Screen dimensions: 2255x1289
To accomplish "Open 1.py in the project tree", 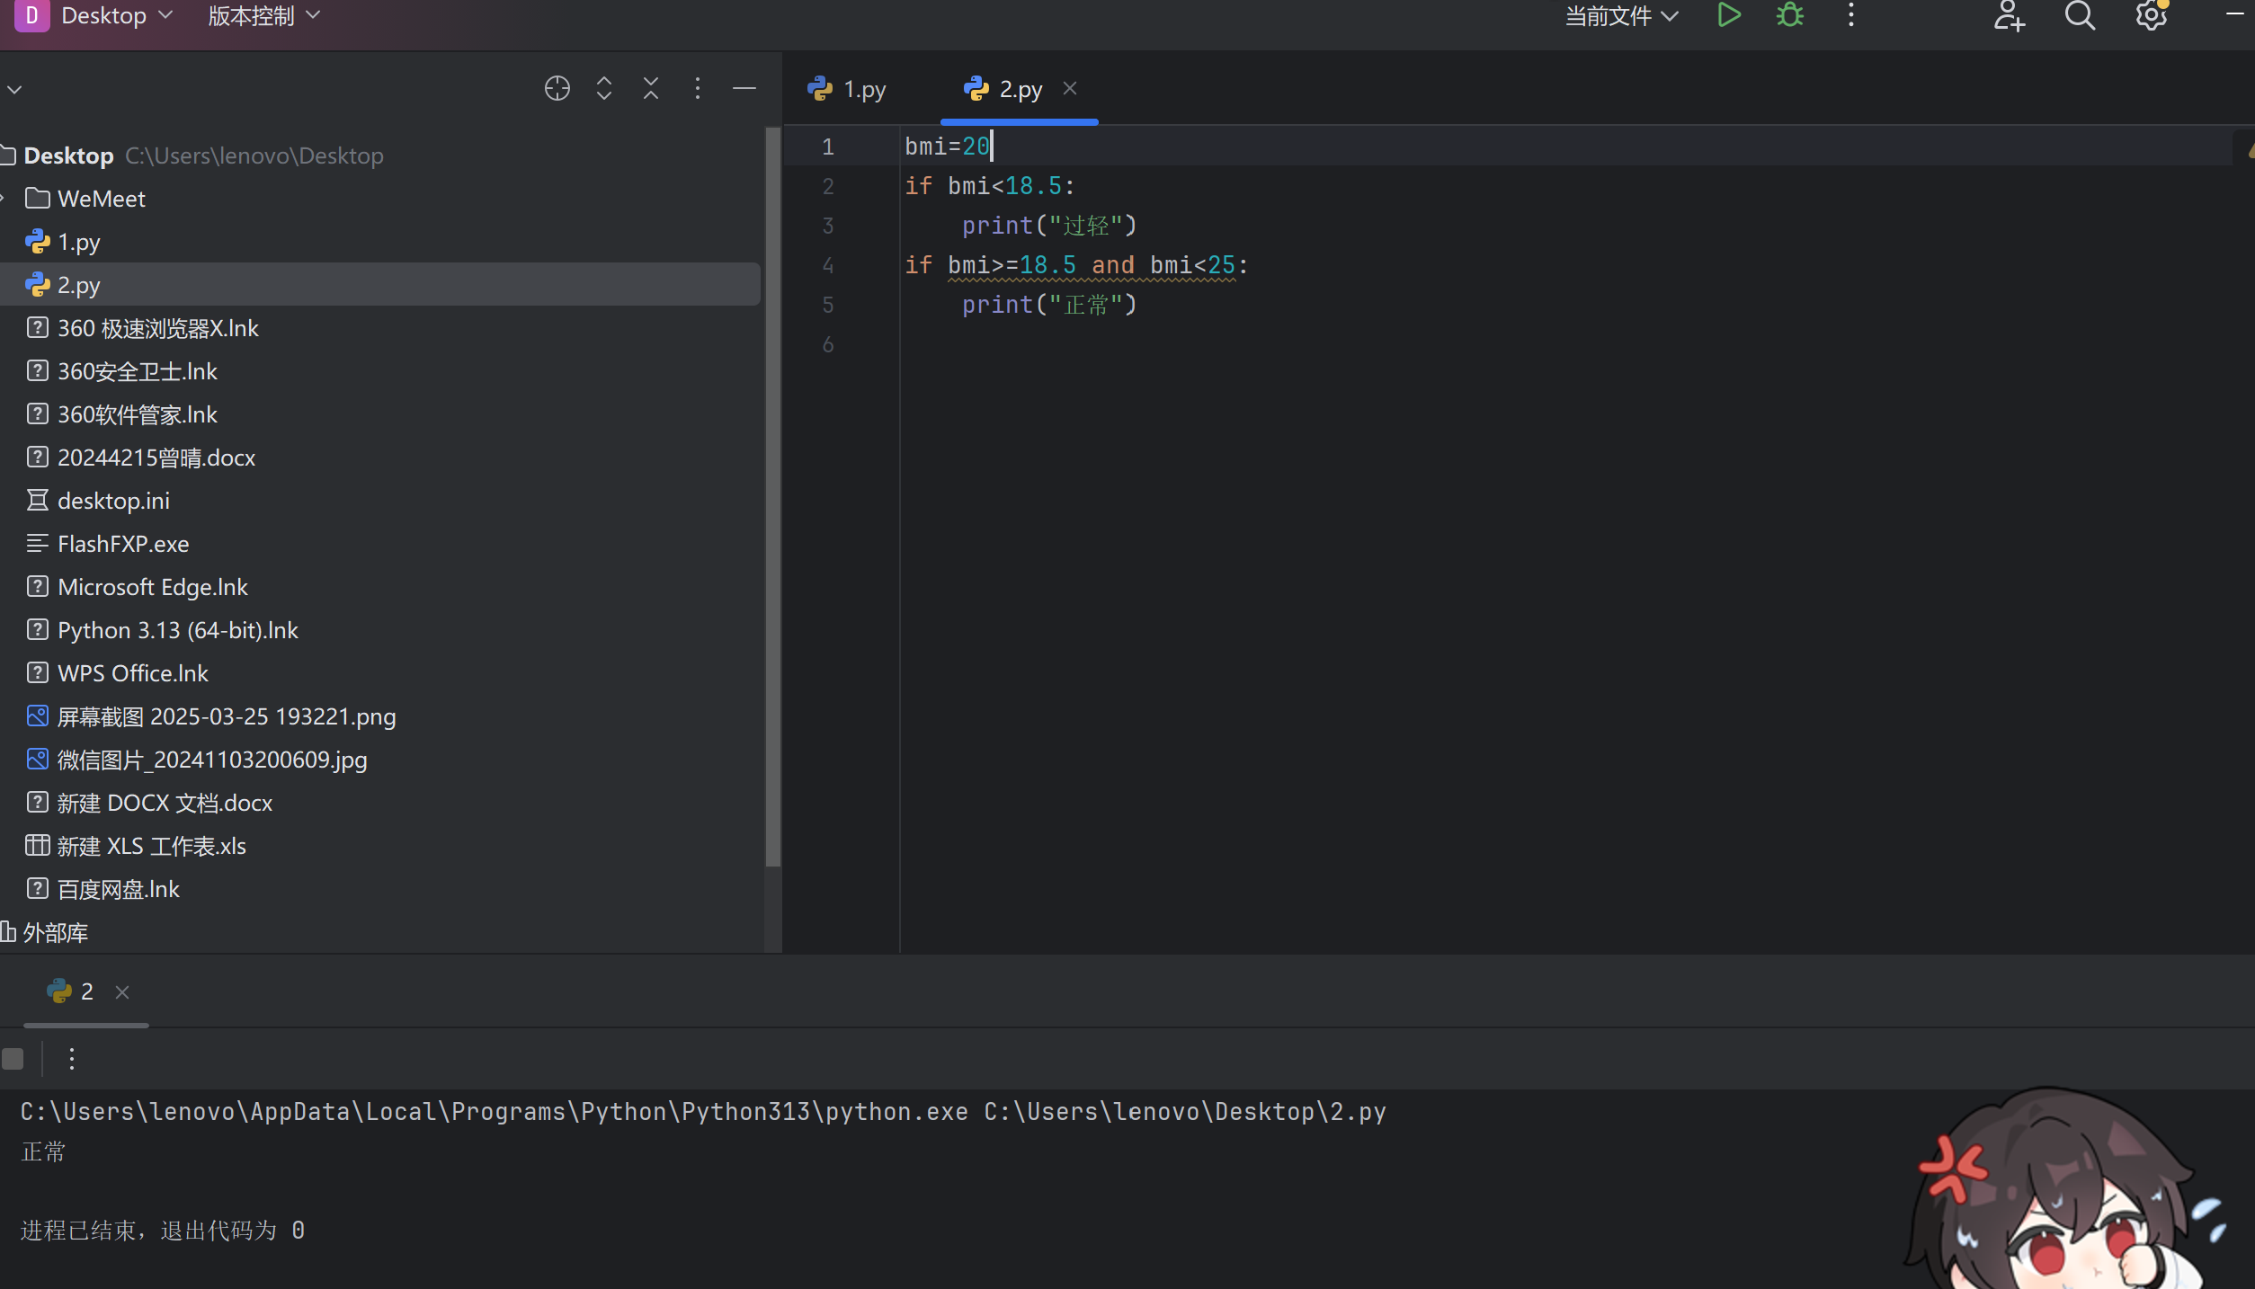I will (x=79, y=242).
